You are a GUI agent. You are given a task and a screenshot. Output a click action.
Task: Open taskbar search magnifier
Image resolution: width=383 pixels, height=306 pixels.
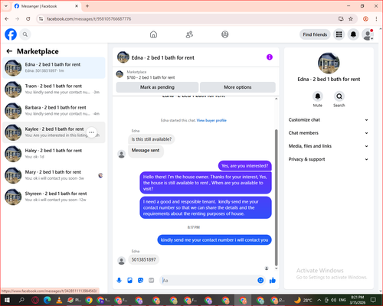pos(21,300)
